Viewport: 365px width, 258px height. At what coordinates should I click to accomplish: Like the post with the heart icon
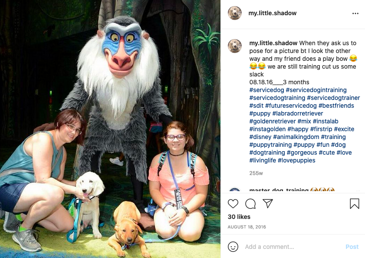point(233,204)
